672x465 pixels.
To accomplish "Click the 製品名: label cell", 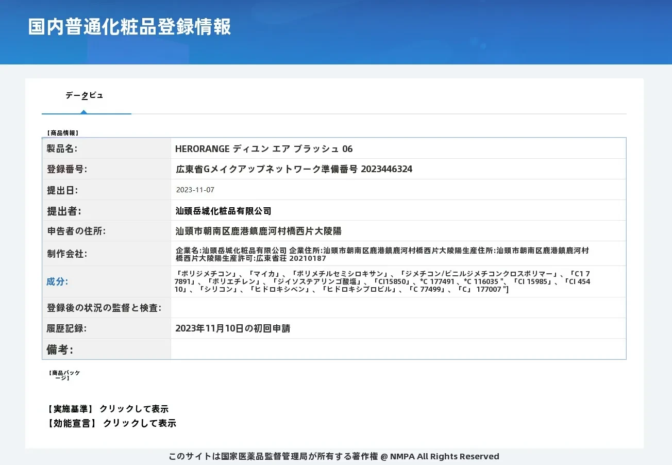I will (x=107, y=148).
